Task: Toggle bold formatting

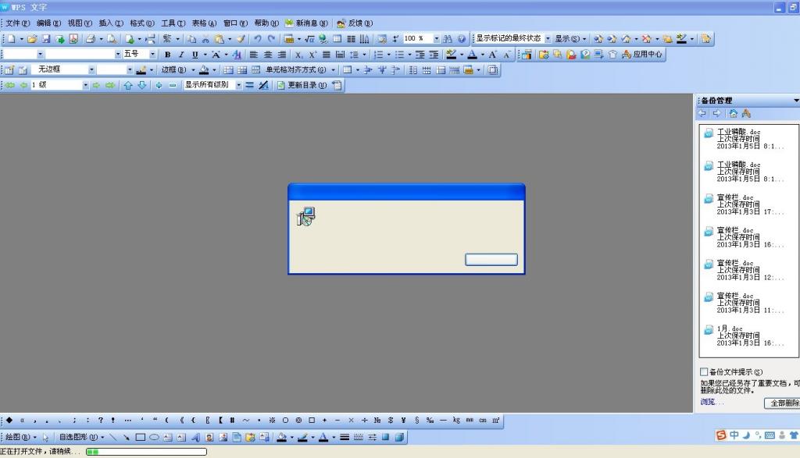Action: (x=167, y=55)
